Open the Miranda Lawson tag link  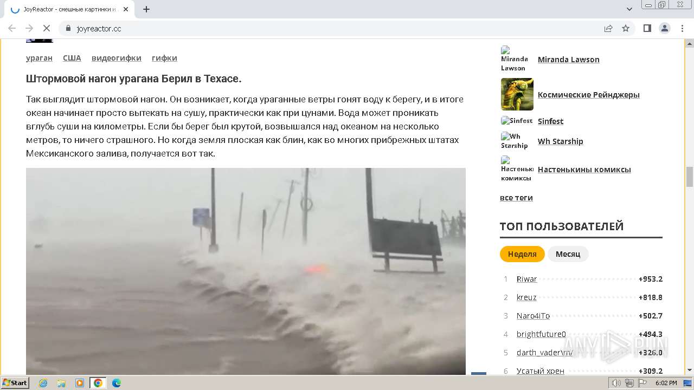568,60
